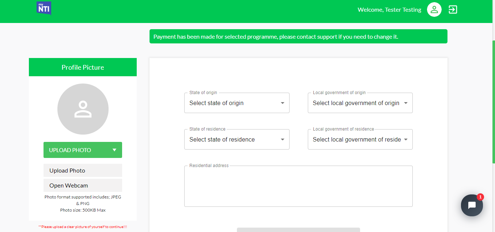Click the page vertical scrollbar

click(493, 102)
